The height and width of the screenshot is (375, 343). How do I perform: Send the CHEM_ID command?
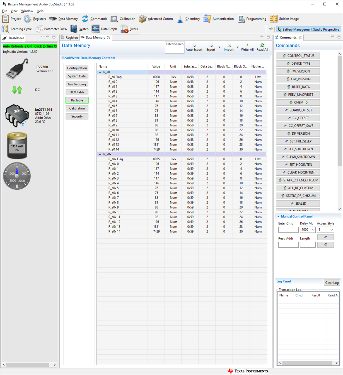coord(298,102)
